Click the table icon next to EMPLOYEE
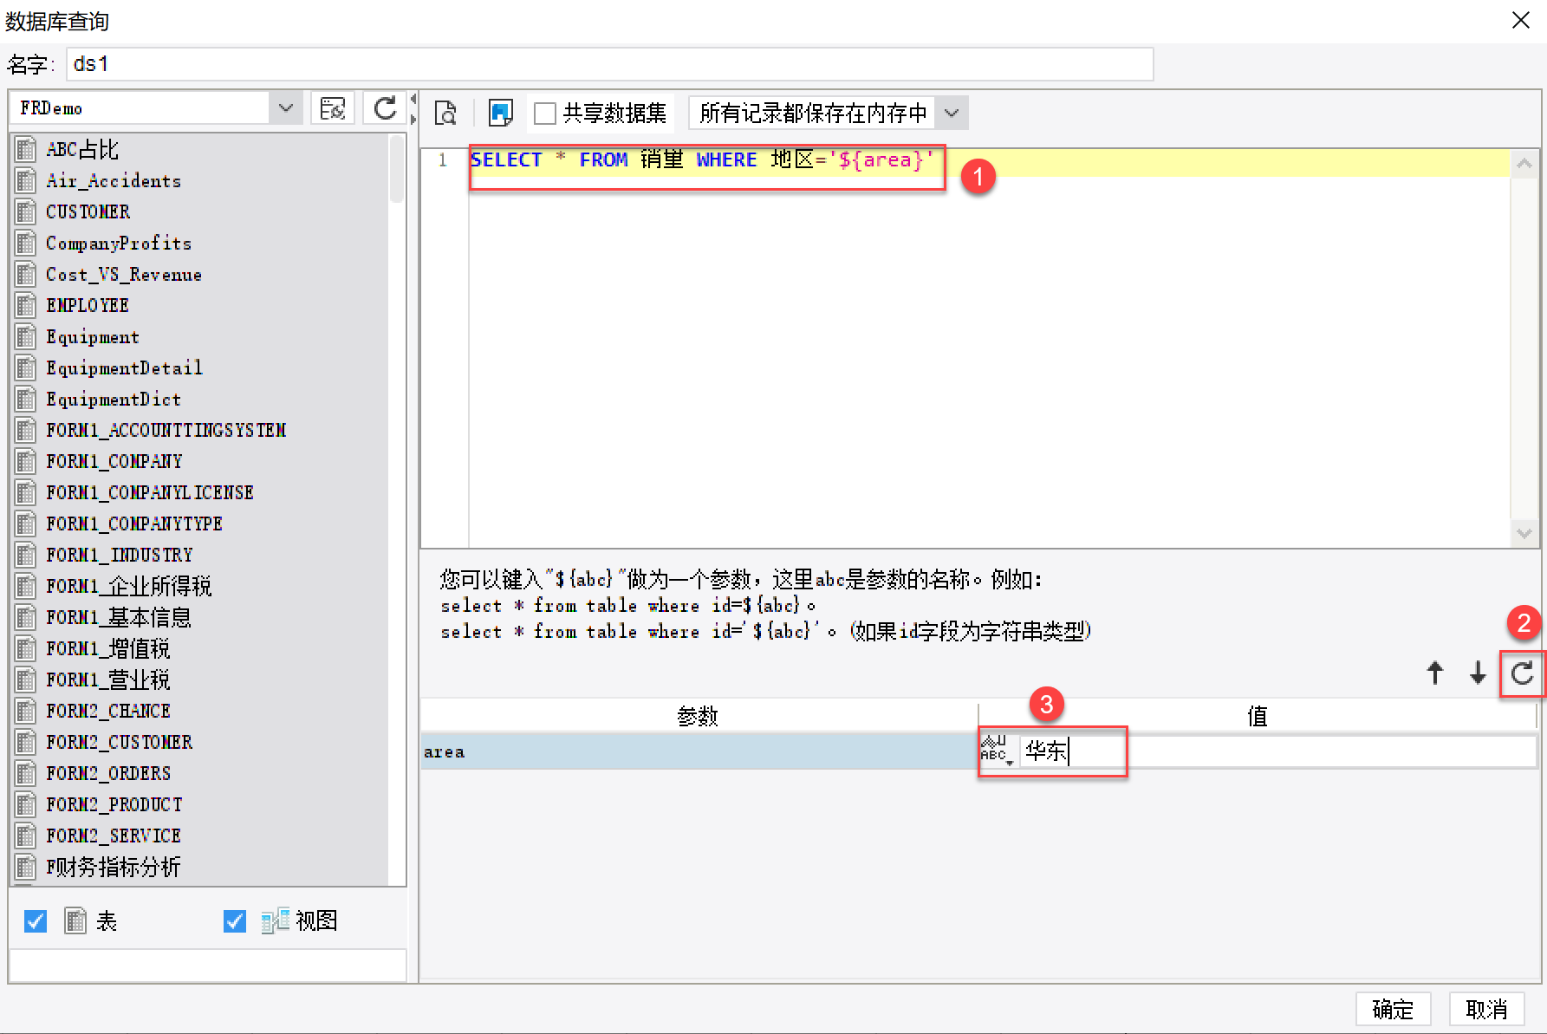The image size is (1547, 1034). coord(26,305)
